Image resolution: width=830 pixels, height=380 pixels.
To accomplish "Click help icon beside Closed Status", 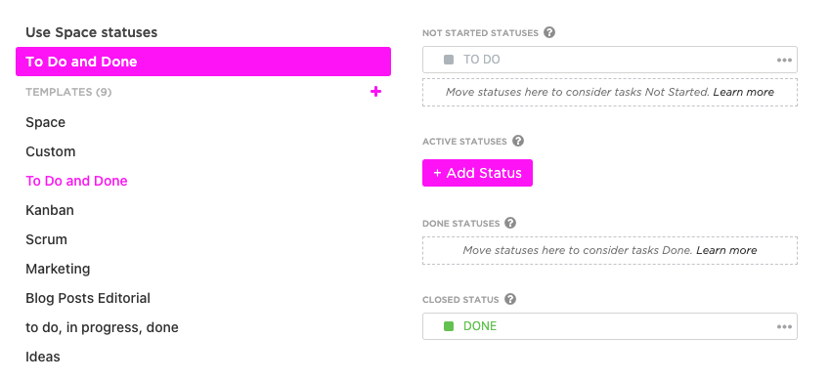I will [x=509, y=300].
